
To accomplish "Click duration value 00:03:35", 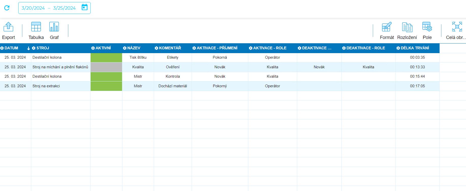I will pyautogui.click(x=417, y=57).
